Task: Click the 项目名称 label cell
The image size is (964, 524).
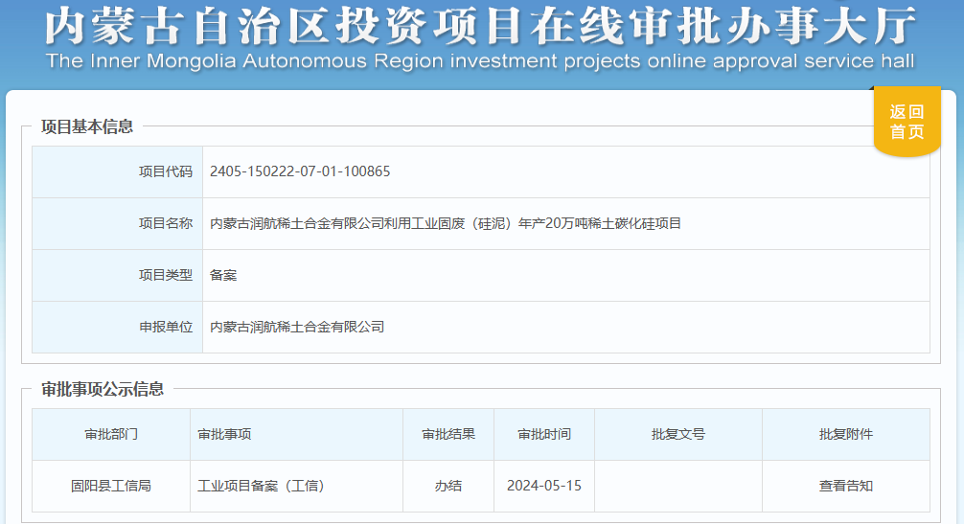Action: click(x=166, y=223)
